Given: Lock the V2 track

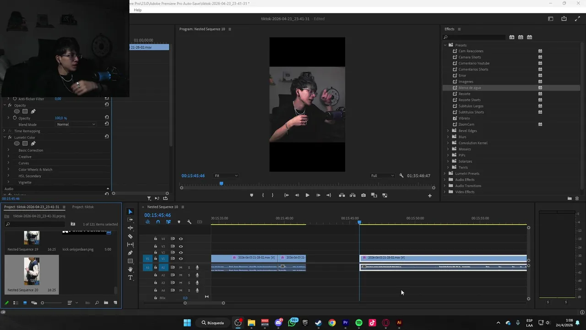Looking at the screenshot, I should [x=155, y=253].
